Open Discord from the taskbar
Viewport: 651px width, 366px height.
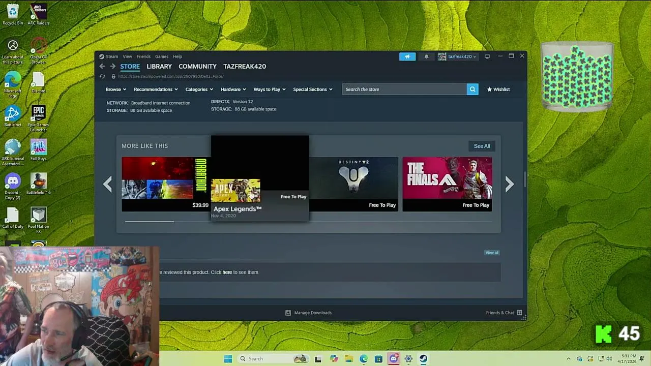[393, 359]
